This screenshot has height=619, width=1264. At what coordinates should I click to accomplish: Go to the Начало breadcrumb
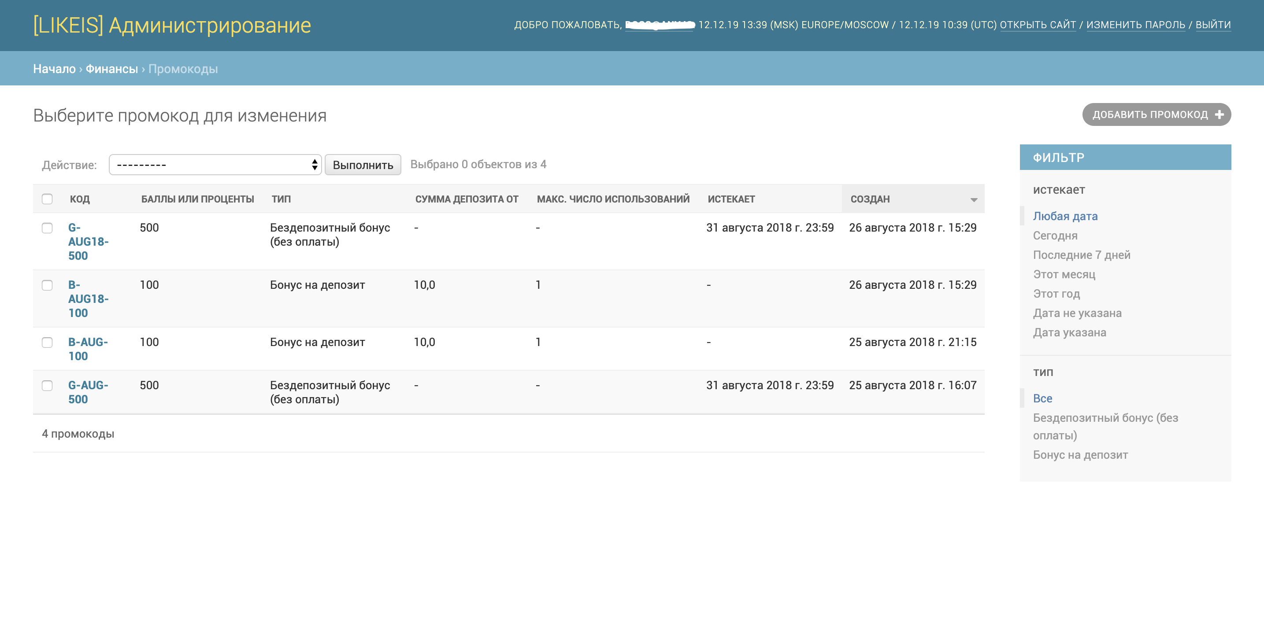tap(54, 69)
